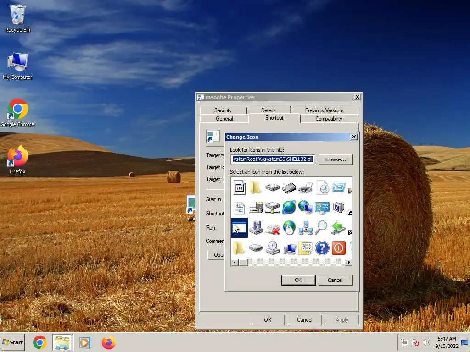The width and height of the screenshot is (470, 352).
Task: Click the volume speaker tray icon
Action: pyautogui.click(x=426, y=342)
